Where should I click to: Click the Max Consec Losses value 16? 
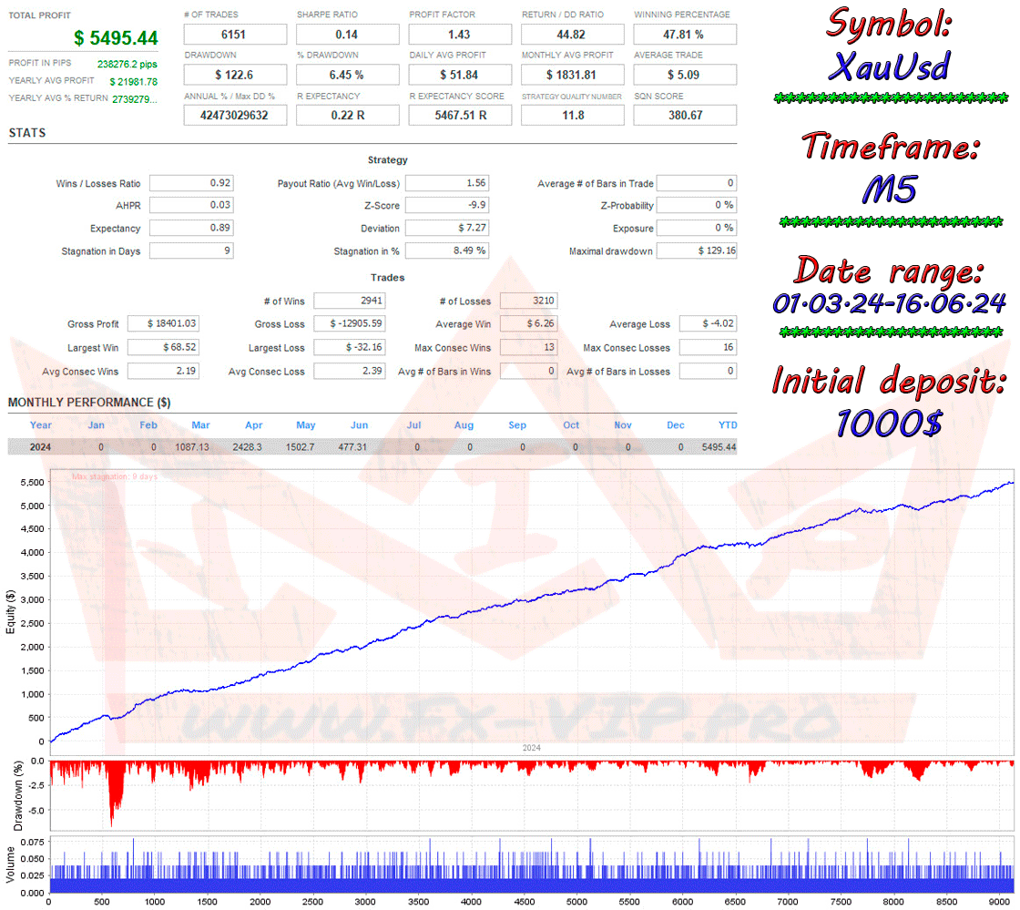click(707, 348)
